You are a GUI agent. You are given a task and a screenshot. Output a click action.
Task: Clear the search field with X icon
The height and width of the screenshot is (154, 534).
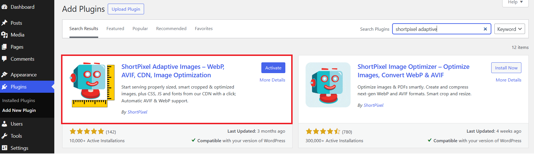[x=485, y=29]
